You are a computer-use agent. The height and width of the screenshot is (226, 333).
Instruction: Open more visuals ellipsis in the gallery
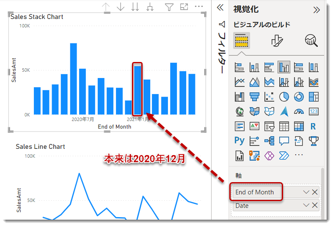click(299, 155)
